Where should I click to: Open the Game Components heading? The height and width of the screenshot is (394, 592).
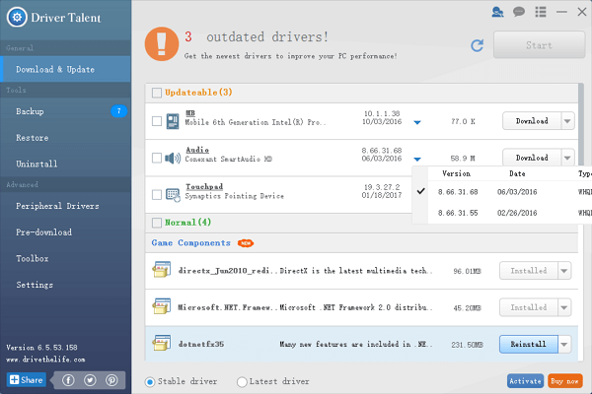pos(191,243)
